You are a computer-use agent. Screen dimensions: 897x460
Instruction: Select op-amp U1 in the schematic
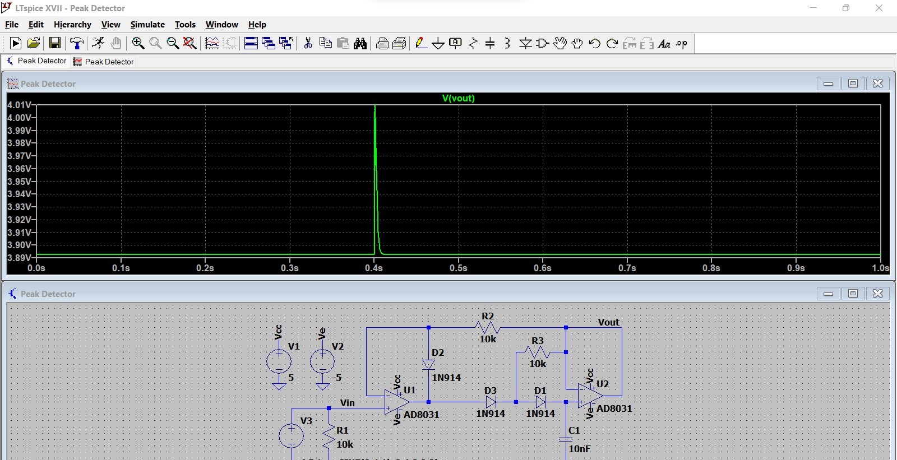[397, 402]
